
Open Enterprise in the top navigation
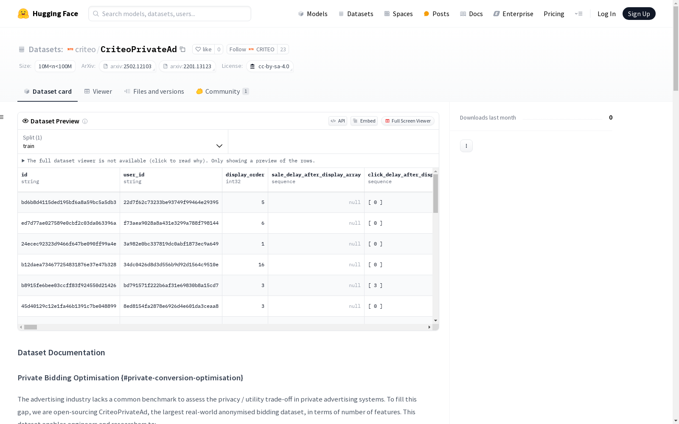[x=513, y=14]
